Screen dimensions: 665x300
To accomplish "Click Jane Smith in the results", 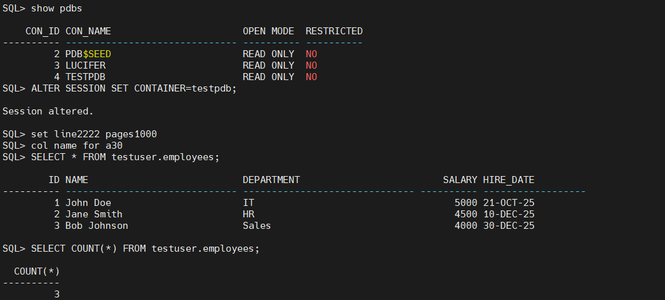I will click(x=93, y=214).
